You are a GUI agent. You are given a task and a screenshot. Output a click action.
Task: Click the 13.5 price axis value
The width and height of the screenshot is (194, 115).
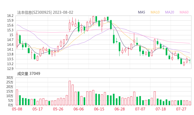click(10, 59)
